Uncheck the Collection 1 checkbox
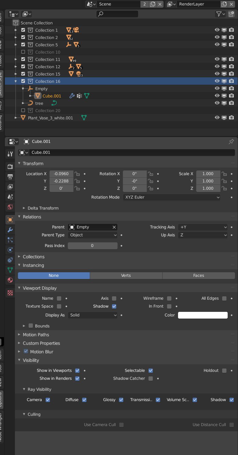Screen dimensions: 238x455 [23, 30]
